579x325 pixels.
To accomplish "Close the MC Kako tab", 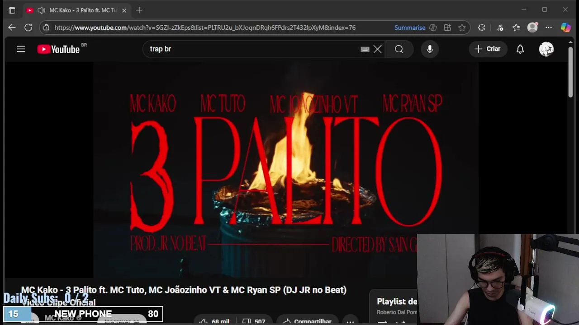I will tap(124, 10).
